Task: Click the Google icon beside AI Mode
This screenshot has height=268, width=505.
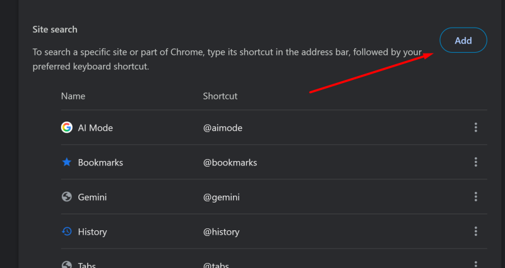Action: click(66, 128)
